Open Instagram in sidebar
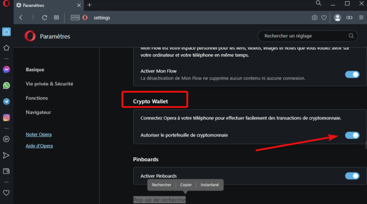367x204 pixels. tap(6, 118)
